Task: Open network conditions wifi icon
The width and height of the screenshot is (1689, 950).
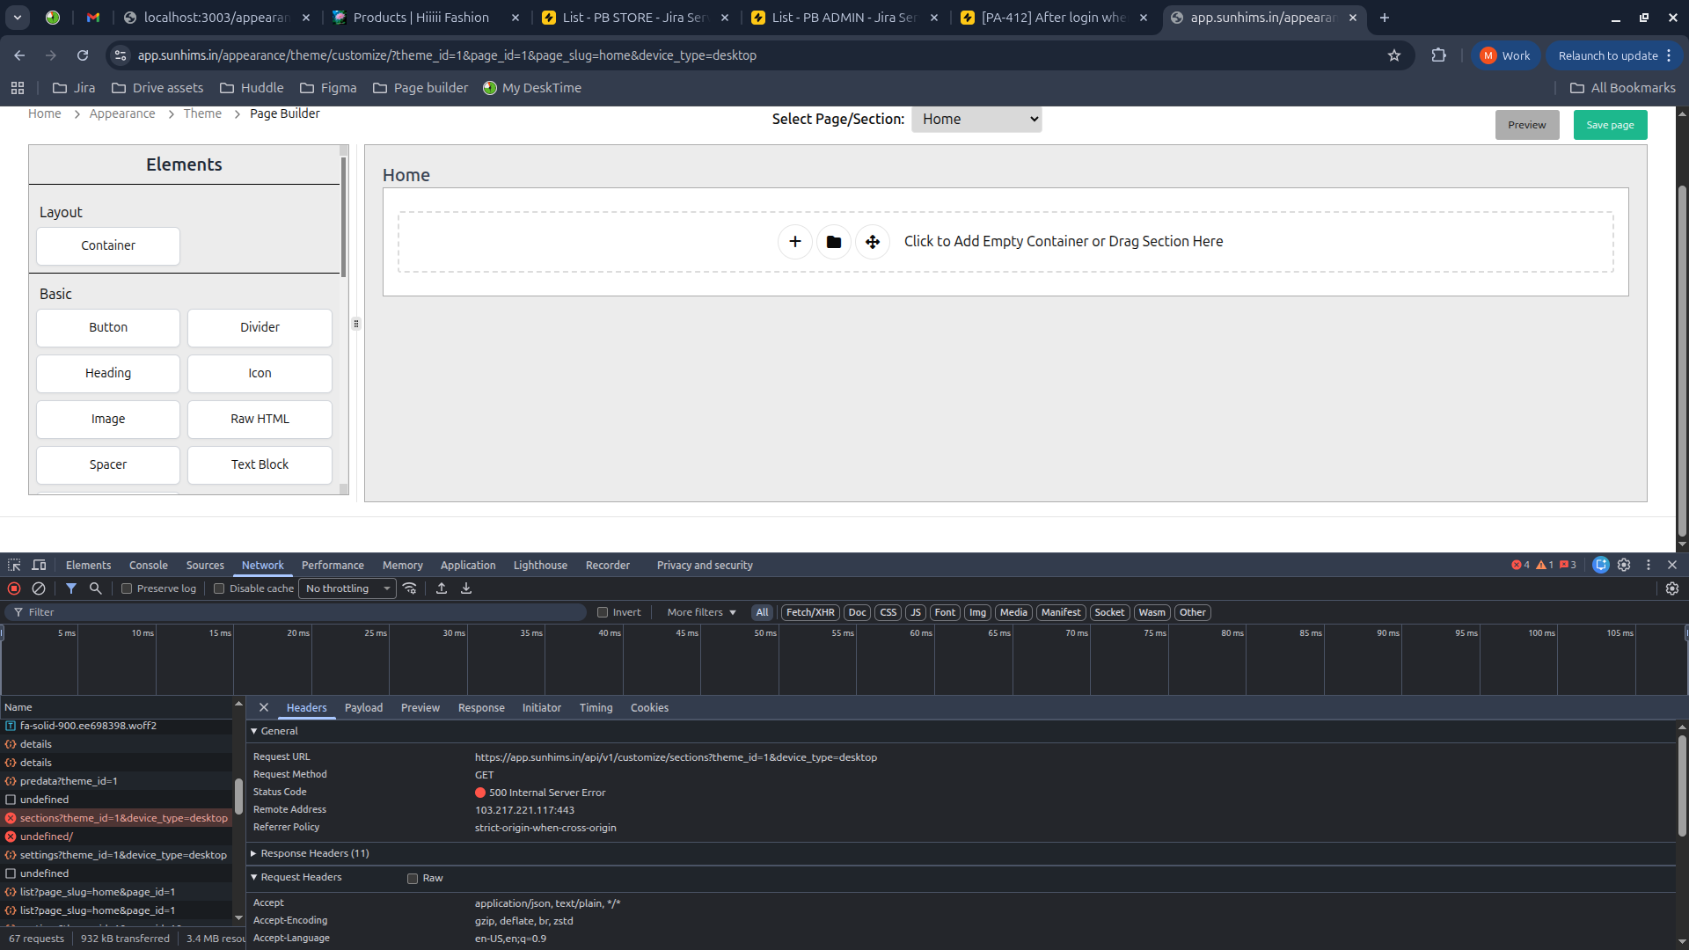Action: [x=410, y=588]
